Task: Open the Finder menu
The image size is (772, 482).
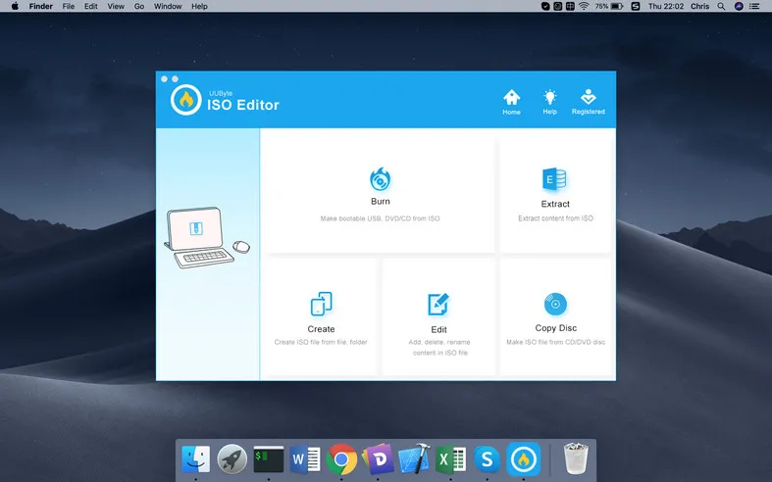Action: coord(41,7)
